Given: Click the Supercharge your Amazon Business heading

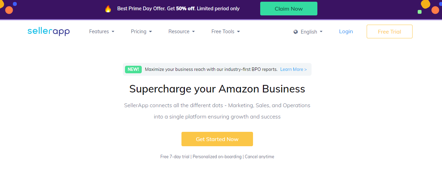Looking at the screenshot, I should 217,89.
